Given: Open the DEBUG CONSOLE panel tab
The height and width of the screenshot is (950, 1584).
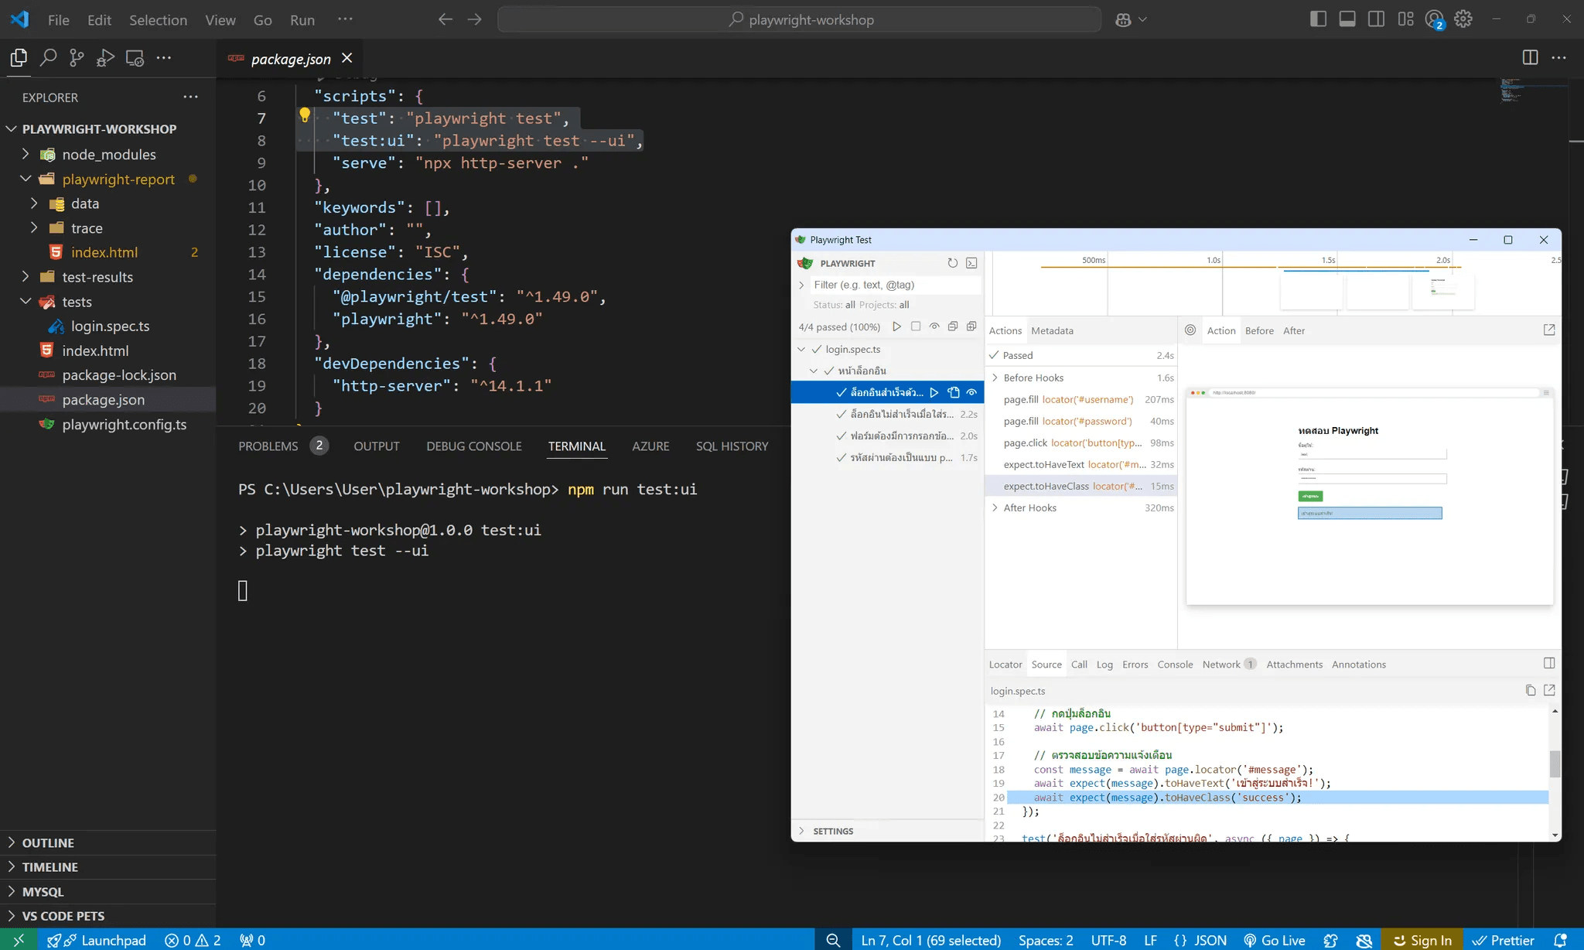Looking at the screenshot, I should point(473,446).
